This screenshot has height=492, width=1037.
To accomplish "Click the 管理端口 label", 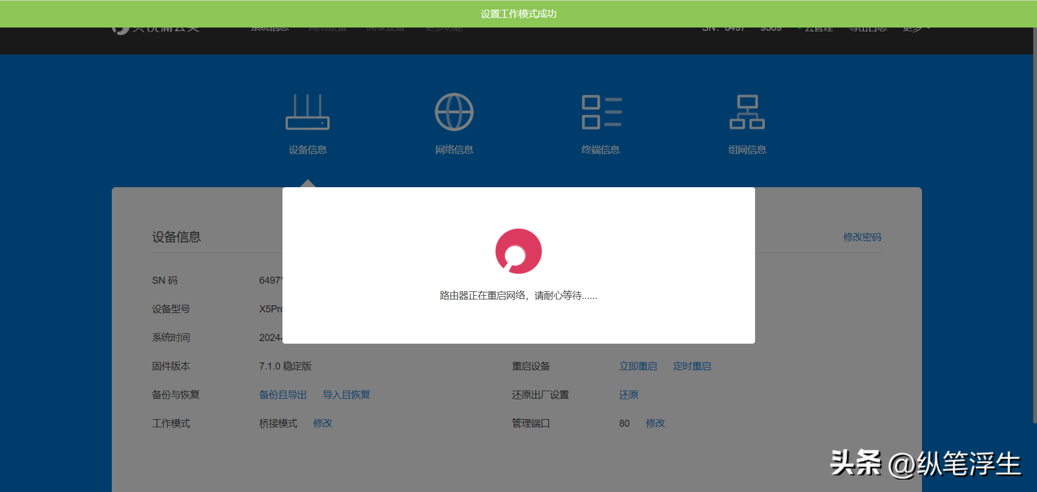I will (531, 423).
